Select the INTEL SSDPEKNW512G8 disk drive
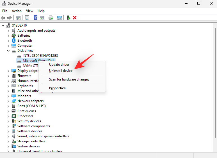The width and height of the screenshot is (217, 158). (x=40, y=56)
